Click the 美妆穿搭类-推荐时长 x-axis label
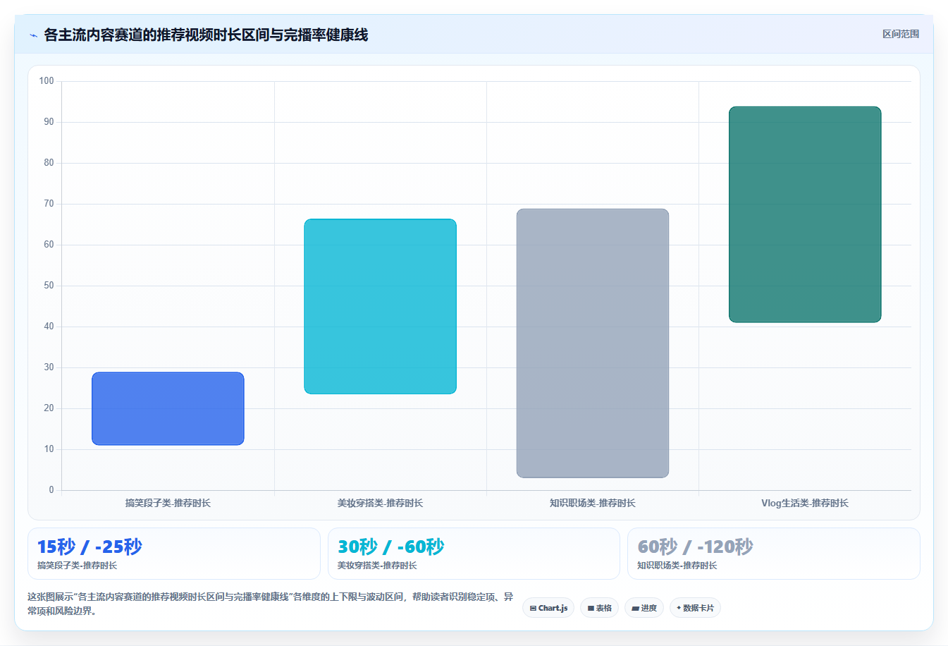The image size is (948, 646). coord(381,503)
